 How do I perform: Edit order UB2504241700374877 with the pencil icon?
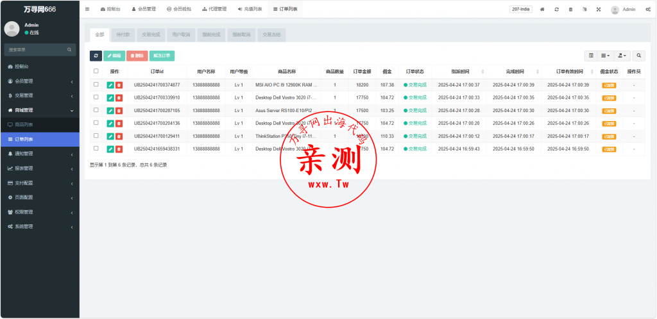(110, 85)
